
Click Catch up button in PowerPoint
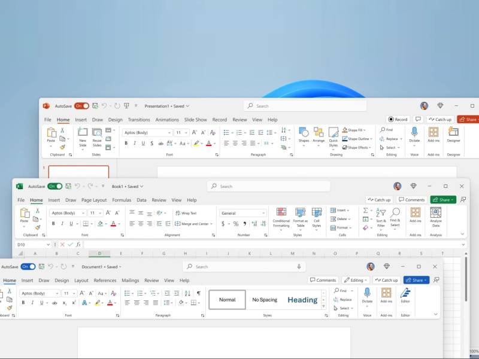440,119
